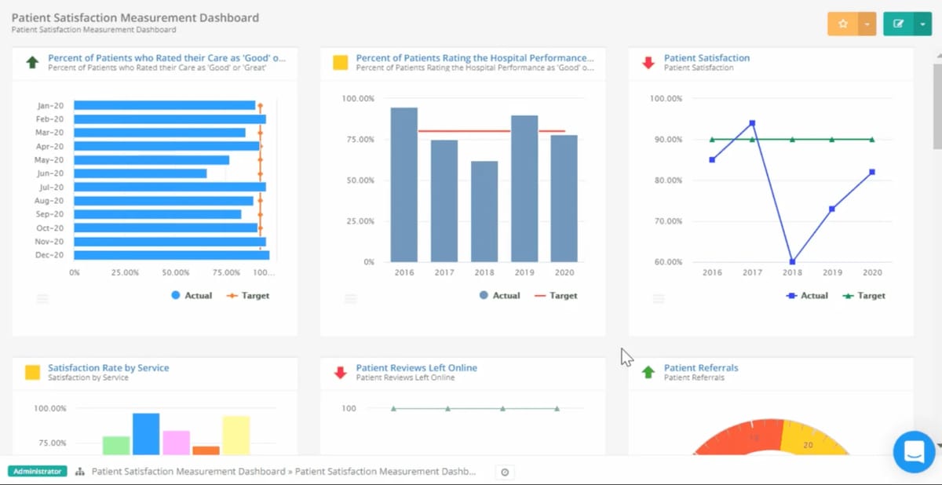
Task: Click the blue bar in Satisfaction Rate by Service
Action: [146, 434]
